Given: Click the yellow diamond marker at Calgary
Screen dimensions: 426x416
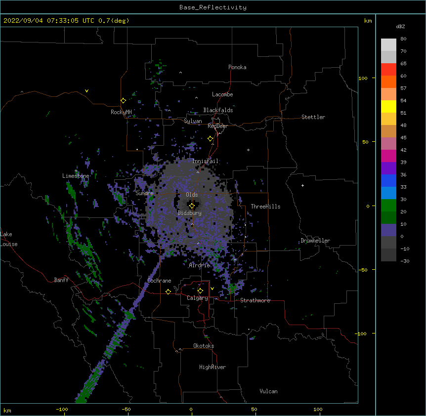Looking at the screenshot, I should (200, 291).
